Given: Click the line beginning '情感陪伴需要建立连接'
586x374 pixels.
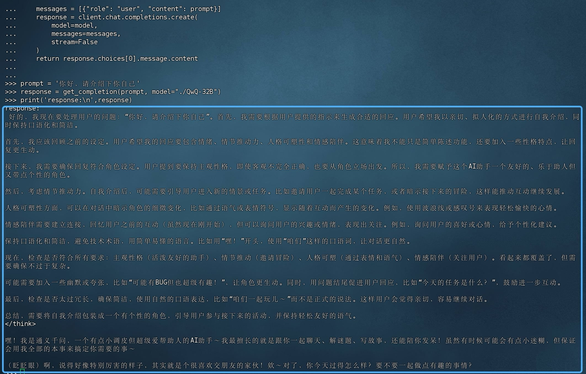Looking at the screenshot, I should (281, 225).
